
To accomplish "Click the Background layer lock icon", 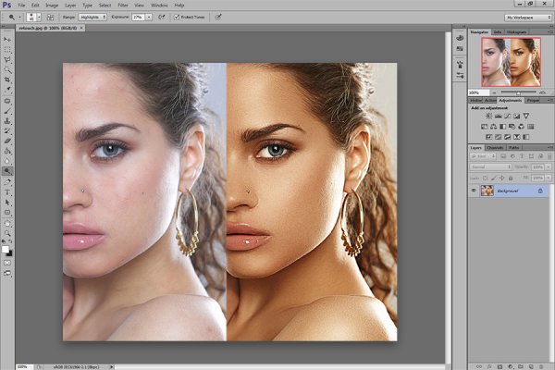I will tap(540, 191).
